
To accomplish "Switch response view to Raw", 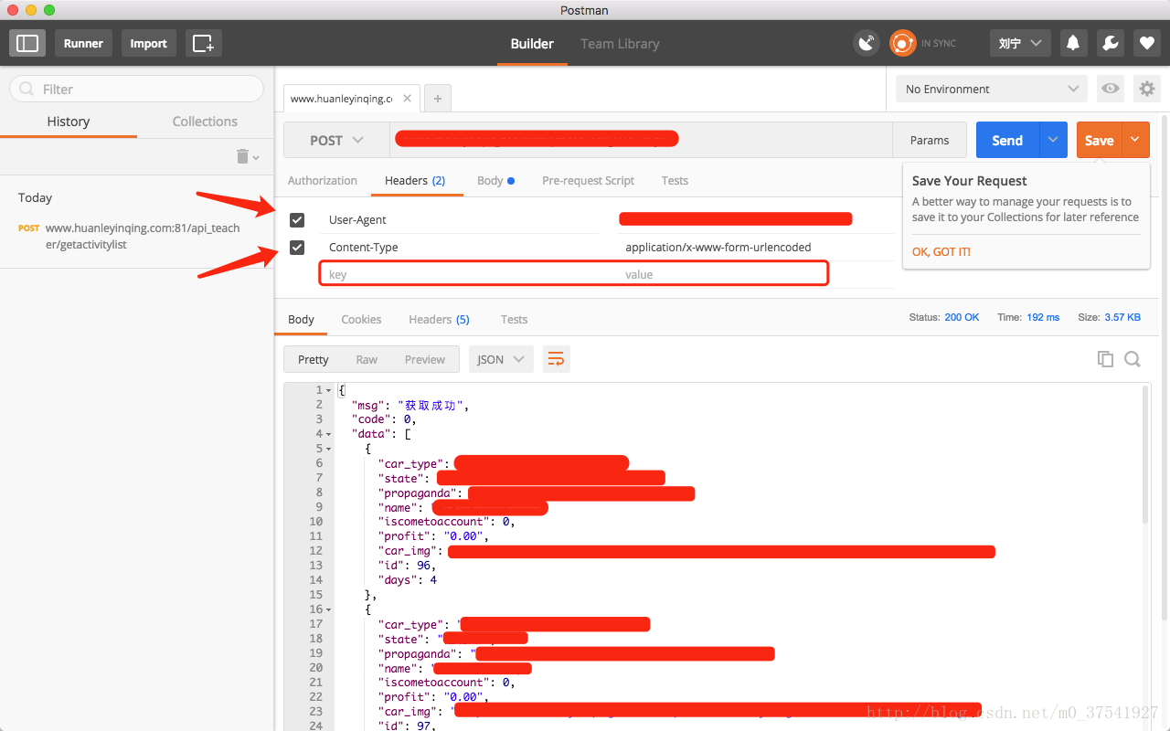I will click(x=367, y=359).
